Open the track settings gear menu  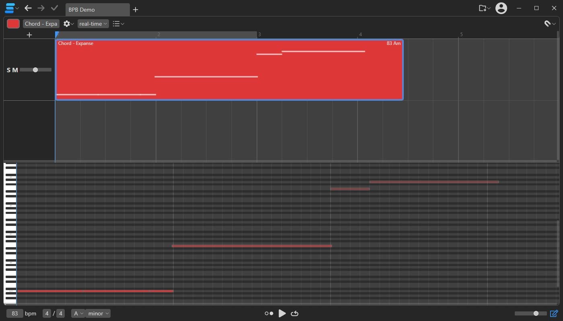[68, 24]
